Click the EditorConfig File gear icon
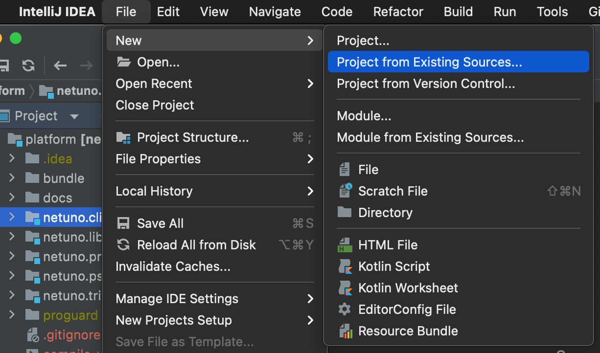This screenshot has width=600, height=353. click(x=345, y=309)
